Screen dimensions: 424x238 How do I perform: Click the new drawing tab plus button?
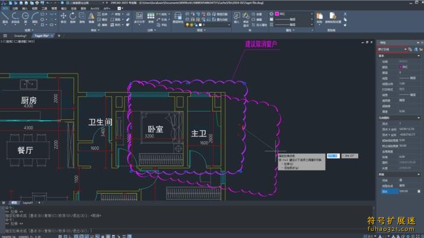point(59,36)
